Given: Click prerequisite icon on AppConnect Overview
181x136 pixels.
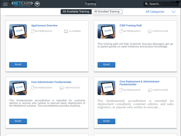Looking at the screenshot, I should [33, 31].
